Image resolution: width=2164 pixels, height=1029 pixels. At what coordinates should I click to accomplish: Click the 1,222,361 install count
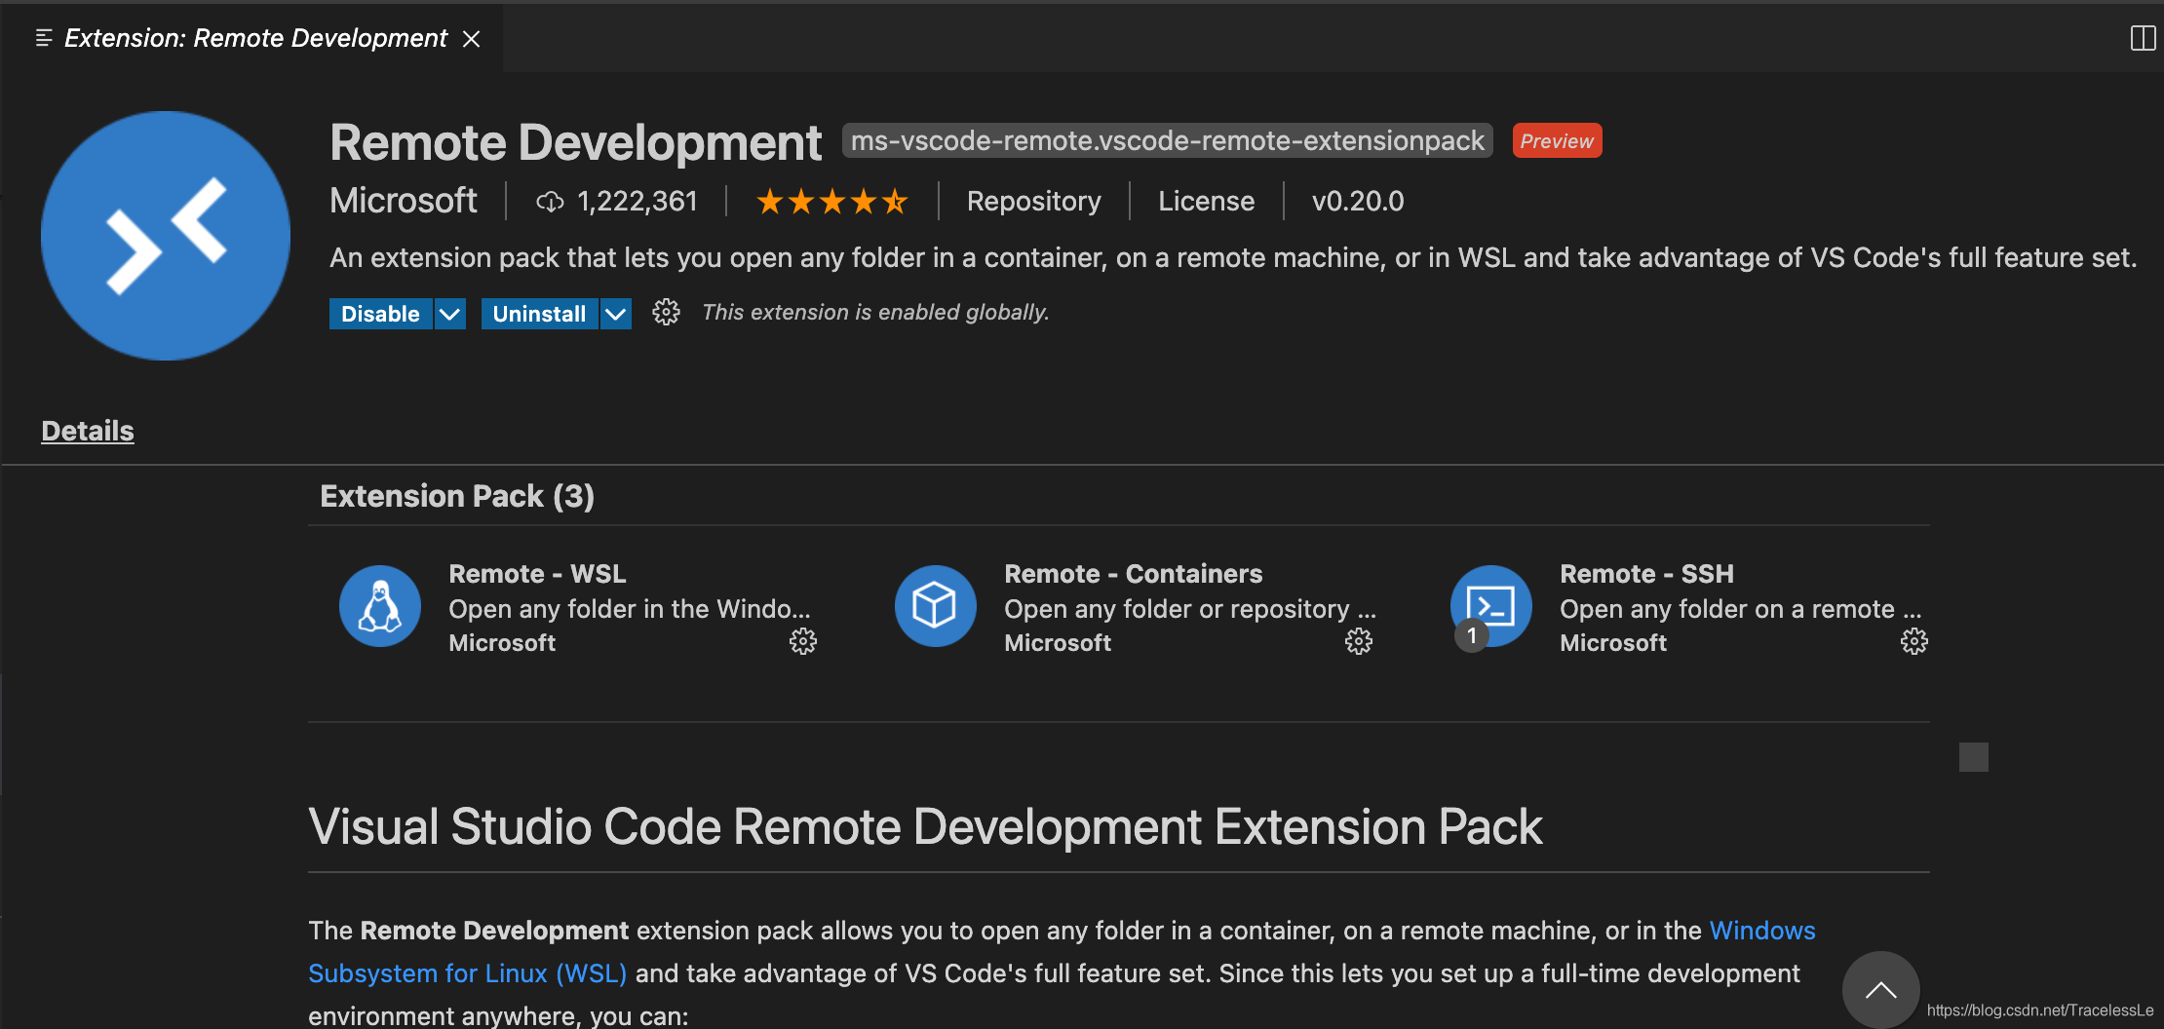638,201
